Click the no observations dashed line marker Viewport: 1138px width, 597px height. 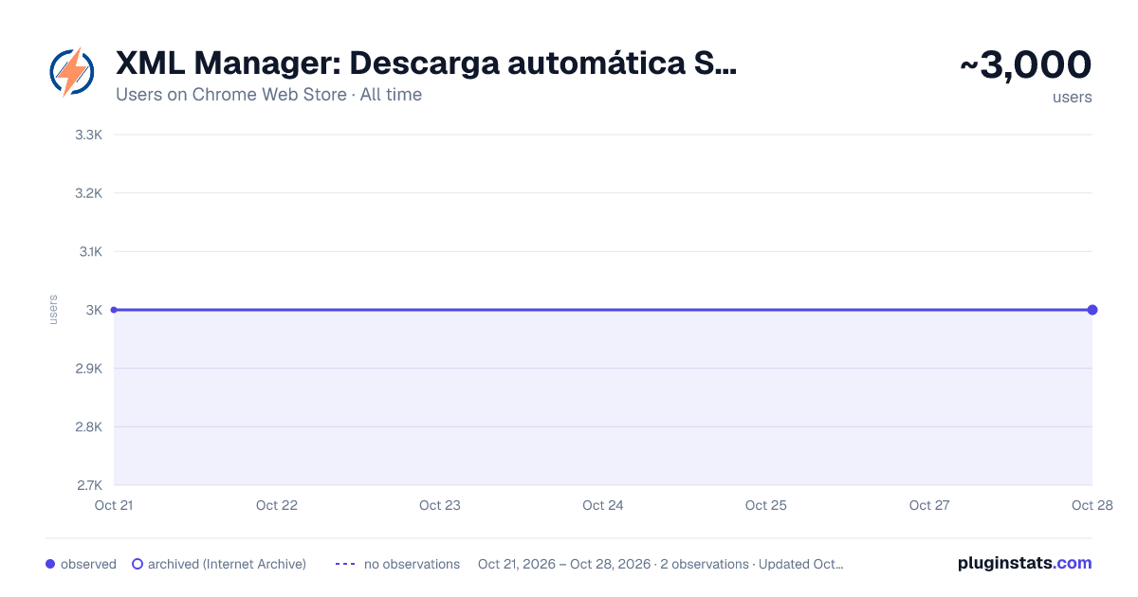(x=345, y=564)
